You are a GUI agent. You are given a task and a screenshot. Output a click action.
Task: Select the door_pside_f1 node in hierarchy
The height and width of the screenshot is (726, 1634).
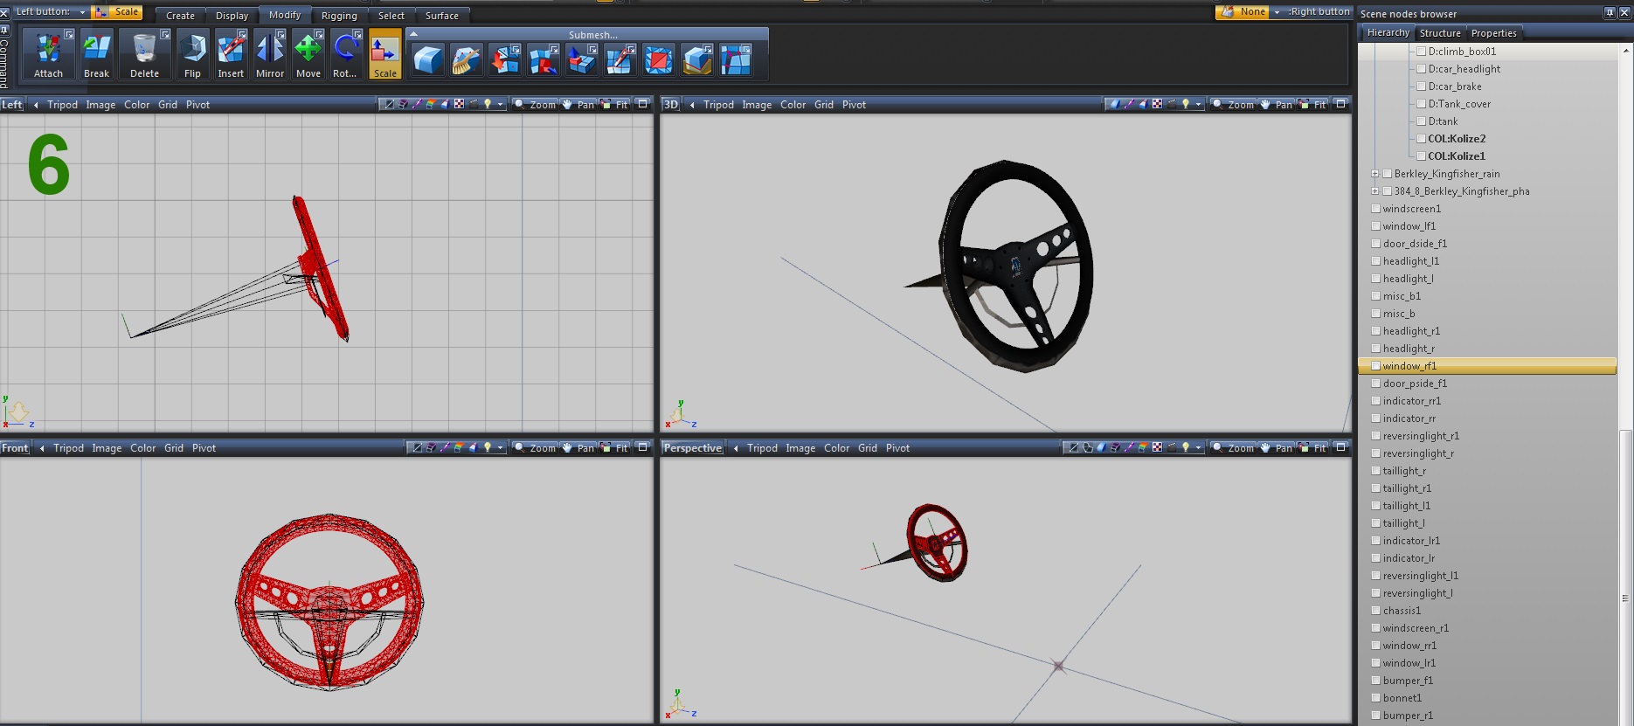tap(1414, 384)
